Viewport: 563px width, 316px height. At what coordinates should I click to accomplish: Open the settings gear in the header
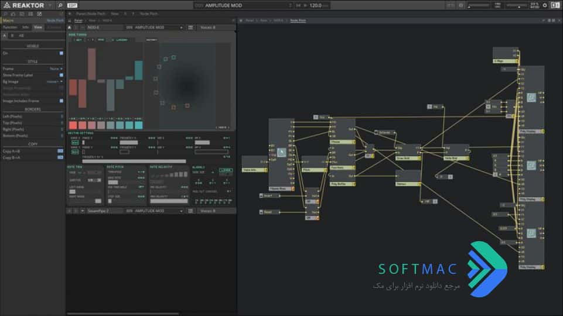(x=545, y=5)
